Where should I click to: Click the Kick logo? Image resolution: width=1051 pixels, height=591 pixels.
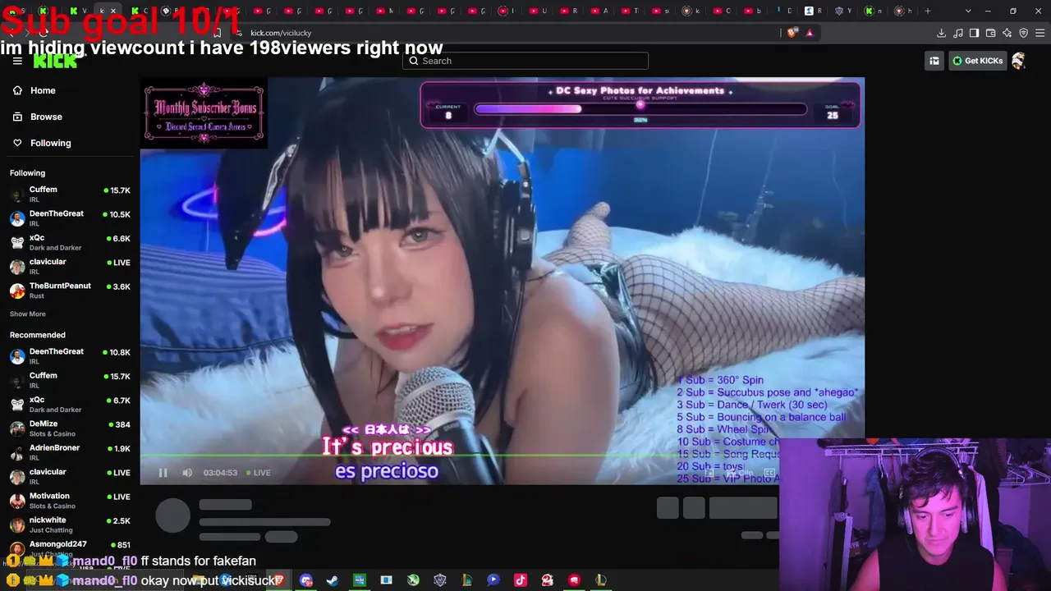coord(56,61)
